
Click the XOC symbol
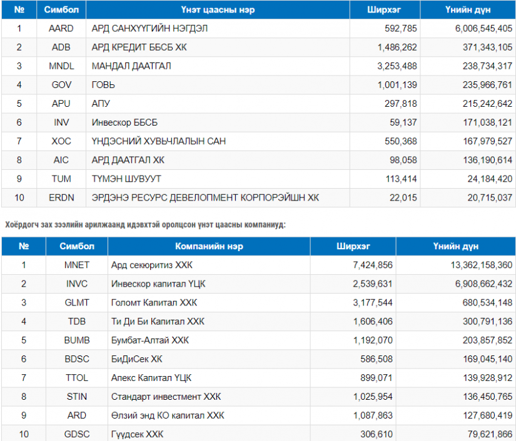point(61,141)
